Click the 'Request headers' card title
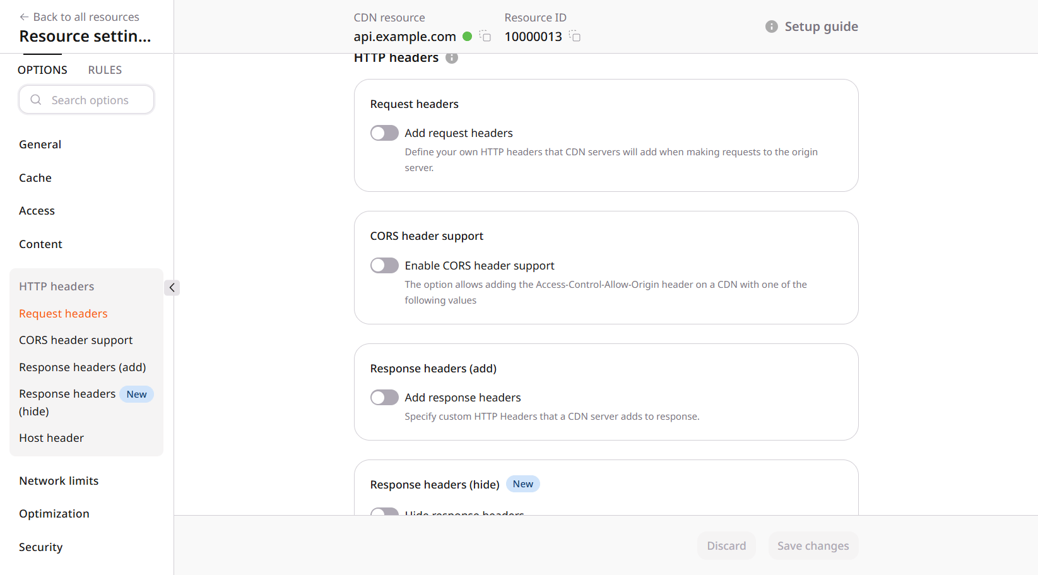1038x575 pixels. point(415,104)
